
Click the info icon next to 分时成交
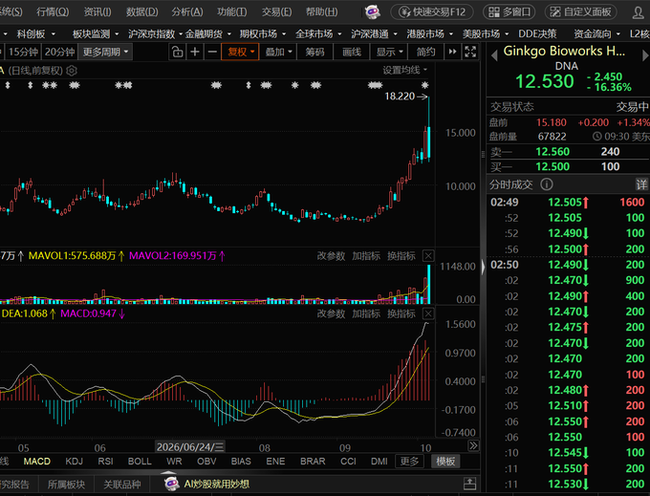547,184
